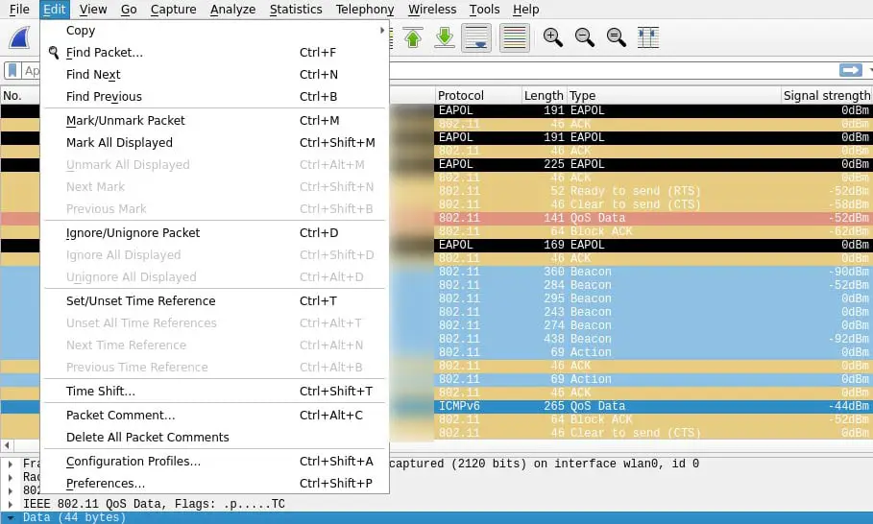Screen dimensions: 873x524
Task: Open the Help menu
Action: point(525,10)
